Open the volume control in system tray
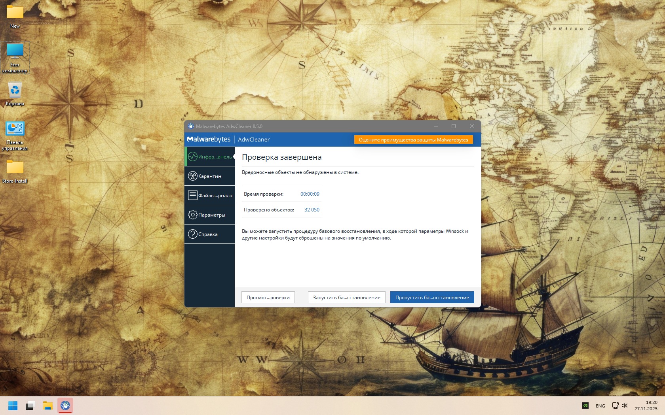The image size is (665, 415). point(625,406)
